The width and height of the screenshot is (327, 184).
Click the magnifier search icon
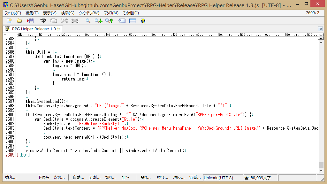tap(88, 21)
